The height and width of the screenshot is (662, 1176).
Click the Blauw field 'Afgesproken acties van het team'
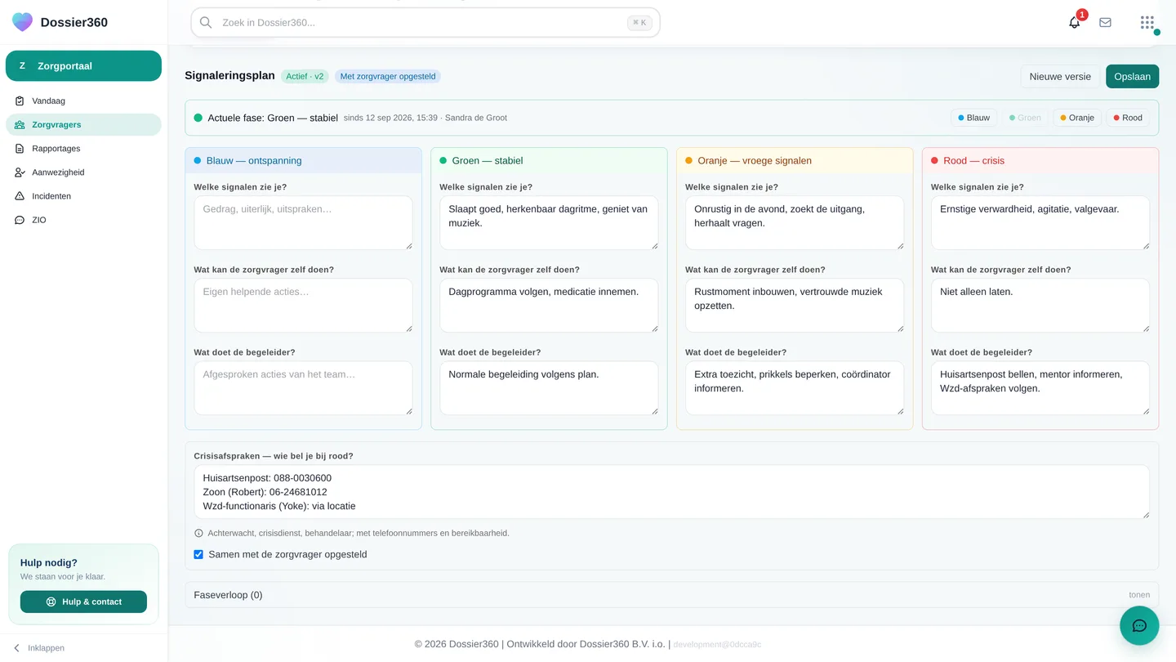303,387
